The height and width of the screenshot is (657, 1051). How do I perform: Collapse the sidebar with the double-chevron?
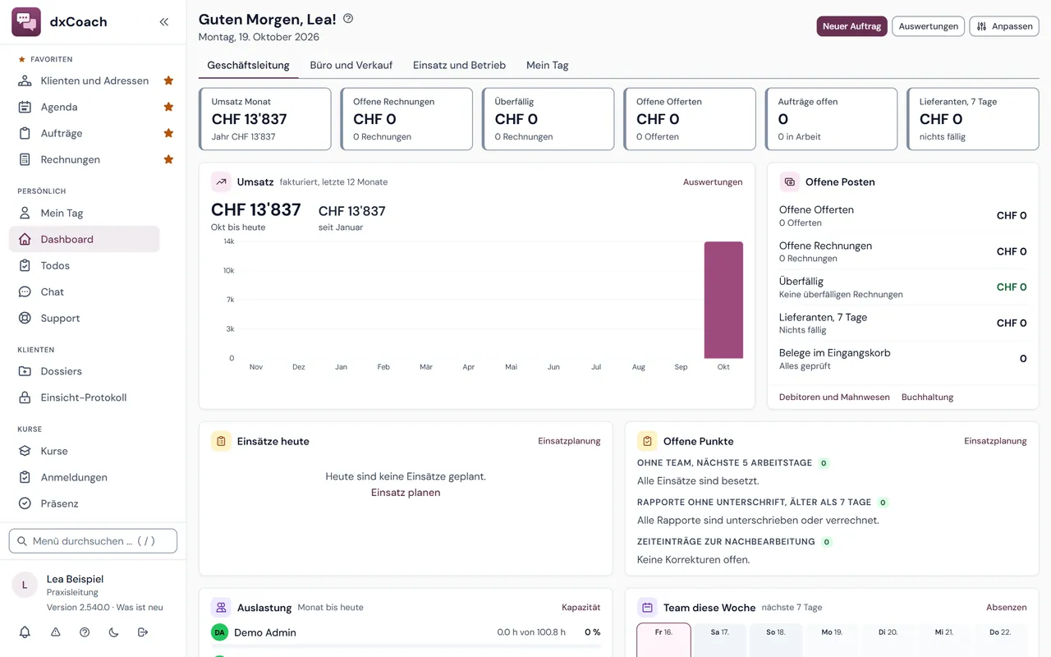tap(164, 22)
